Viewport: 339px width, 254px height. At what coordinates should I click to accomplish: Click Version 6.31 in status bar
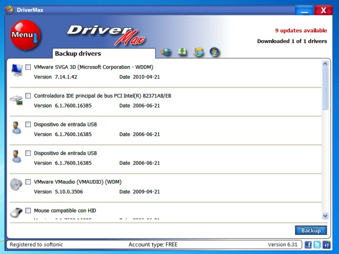click(x=282, y=245)
